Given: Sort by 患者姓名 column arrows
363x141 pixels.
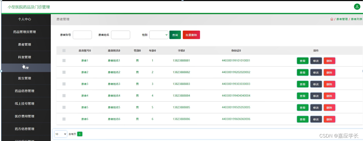Looking at the screenshot, I should (119, 51).
